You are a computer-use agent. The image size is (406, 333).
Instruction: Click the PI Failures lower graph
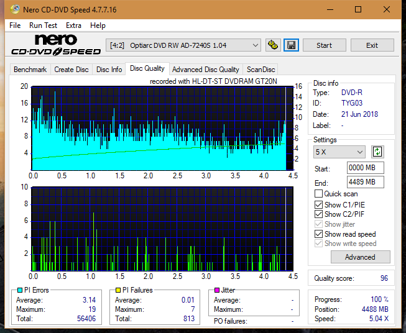coord(162,229)
